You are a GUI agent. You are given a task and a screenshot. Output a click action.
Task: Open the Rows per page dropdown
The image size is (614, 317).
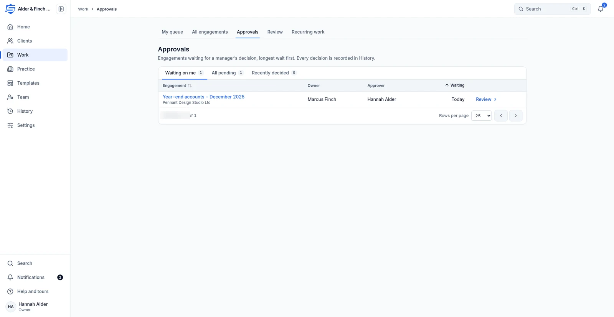click(x=481, y=116)
